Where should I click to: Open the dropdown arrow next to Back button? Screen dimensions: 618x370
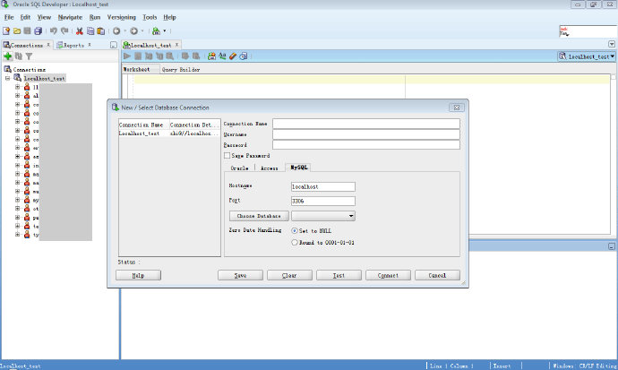124,30
